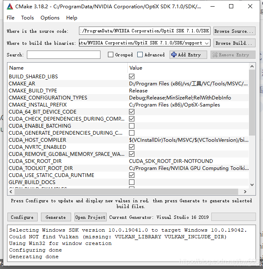Enable the Grouped checkbox

110,55
